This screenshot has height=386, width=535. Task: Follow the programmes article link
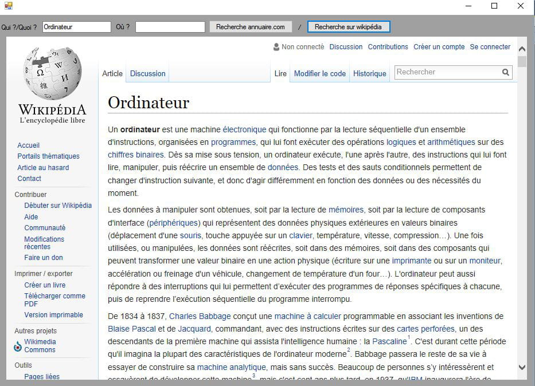pos(233,142)
